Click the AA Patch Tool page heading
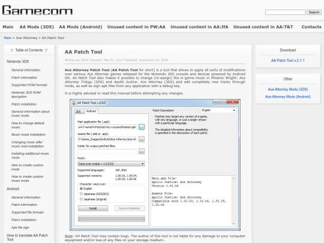This screenshot has height=243, width=324. tap(83, 52)
